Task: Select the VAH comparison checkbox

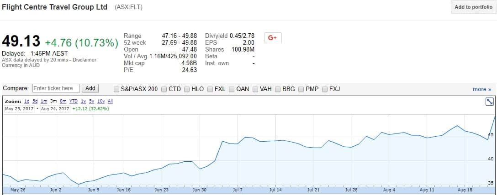Action: (x=255, y=89)
